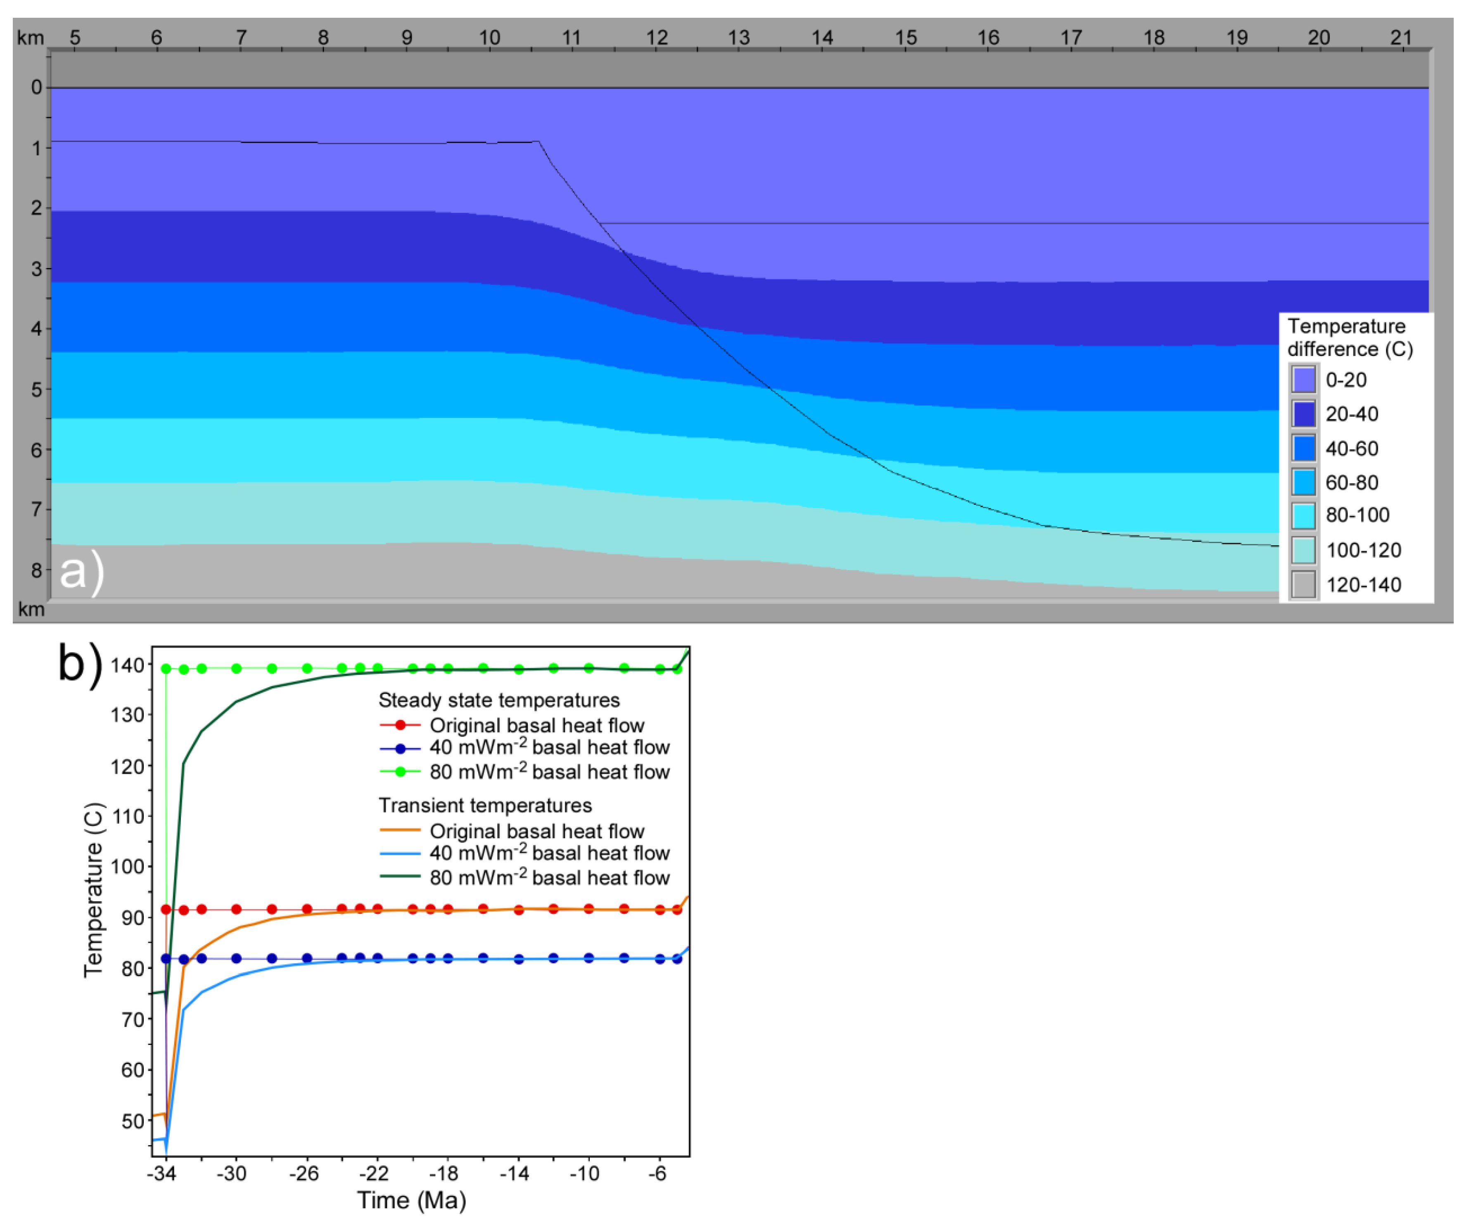Click the 100-120 temperature legend swatch
Image resolution: width=1469 pixels, height=1226 pixels.
1304,550
